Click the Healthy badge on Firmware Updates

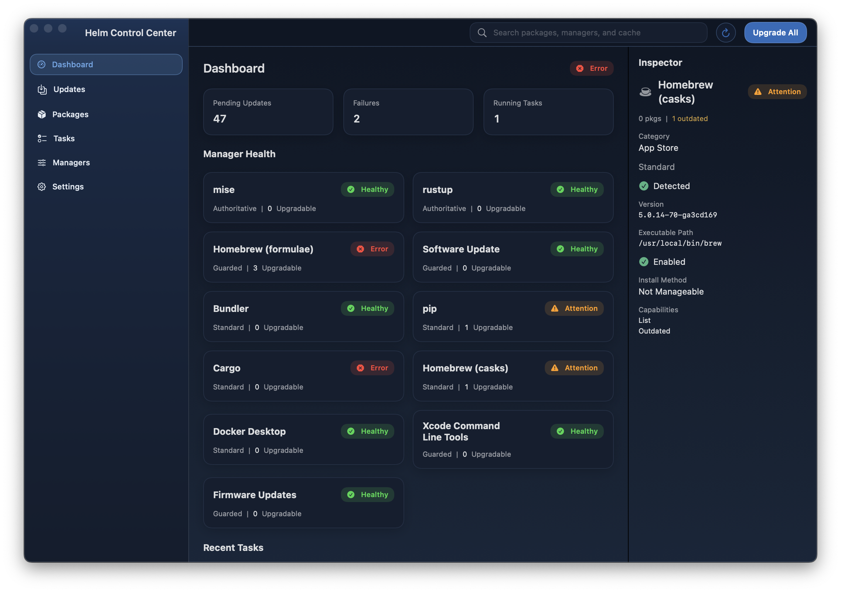click(367, 495)
